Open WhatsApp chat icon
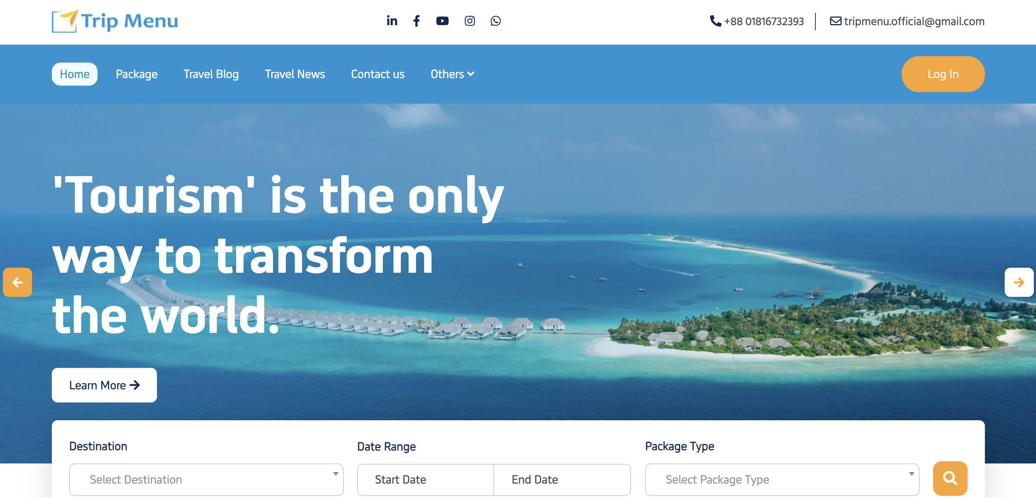 pos(495,21)
